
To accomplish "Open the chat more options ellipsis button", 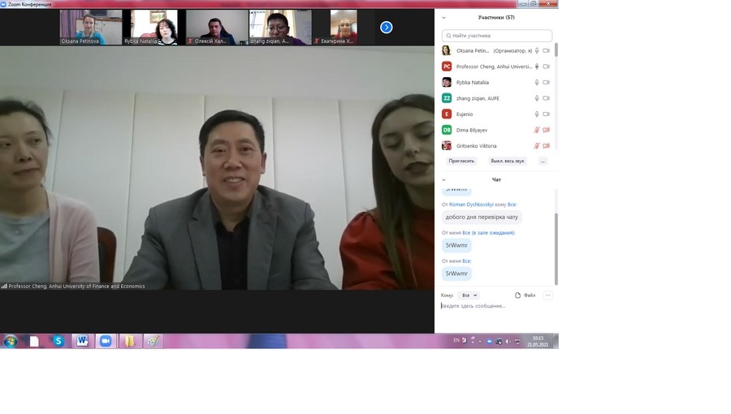I will click(x=547, y=295).
